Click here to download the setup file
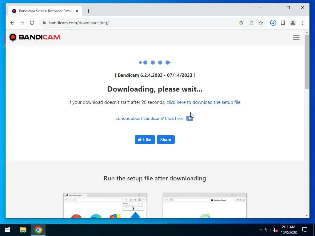 [203, 102]
